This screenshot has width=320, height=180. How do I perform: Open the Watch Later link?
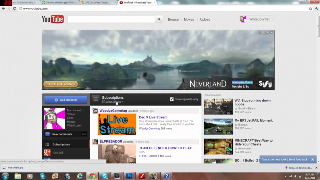[74, 125]
